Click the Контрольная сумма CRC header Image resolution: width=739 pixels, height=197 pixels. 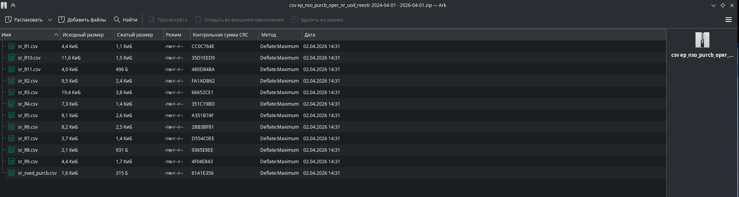(x=221, y=35)
